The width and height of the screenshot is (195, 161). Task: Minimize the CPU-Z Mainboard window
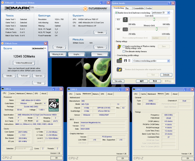tap(120, 90)
